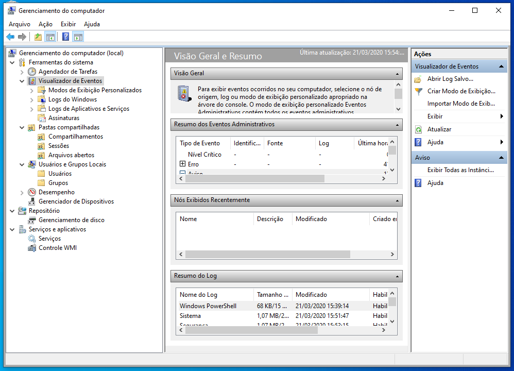Expand Logs de Aplicativos e Serviços node
The height and width of the screenshot is (371, 514).
(x=32, y=109)
